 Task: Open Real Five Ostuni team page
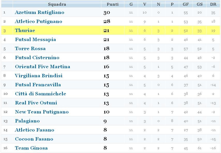(x=36, y=103)
